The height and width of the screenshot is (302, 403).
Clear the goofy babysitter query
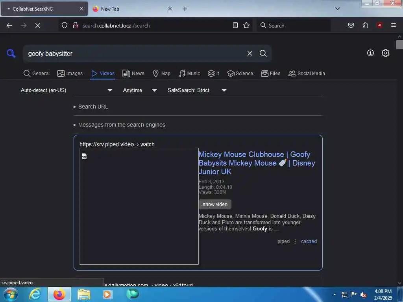point(250,53)
